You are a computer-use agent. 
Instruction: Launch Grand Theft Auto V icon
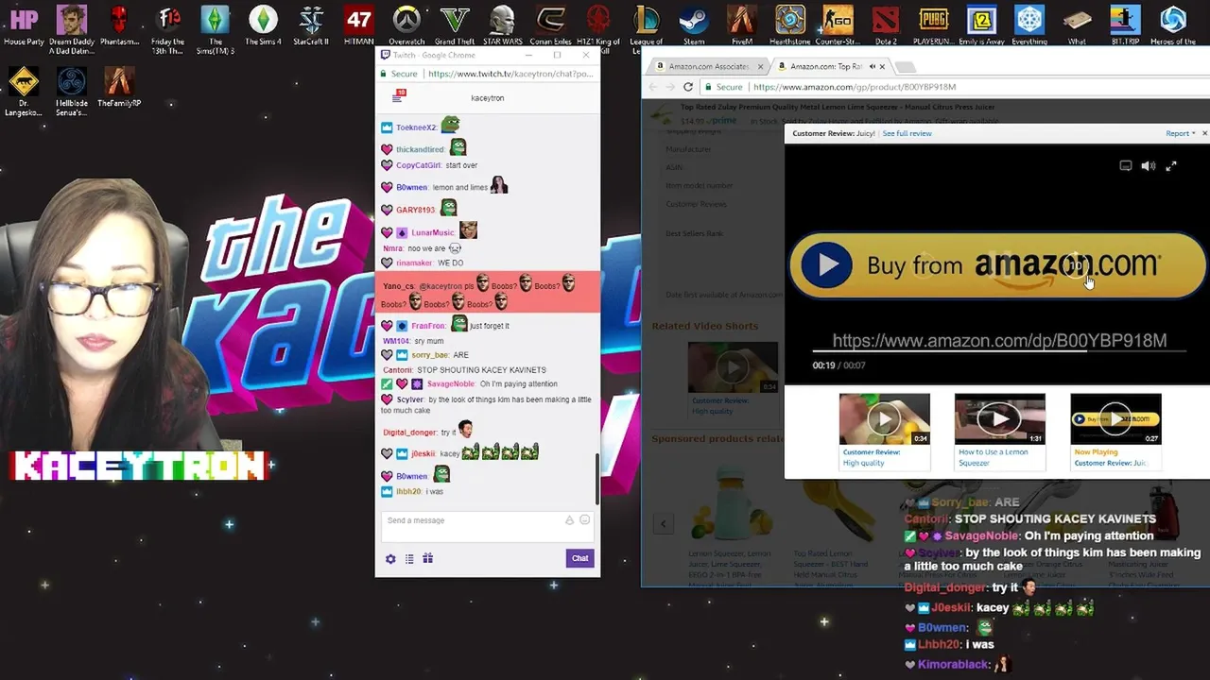(x=455, y=25)
